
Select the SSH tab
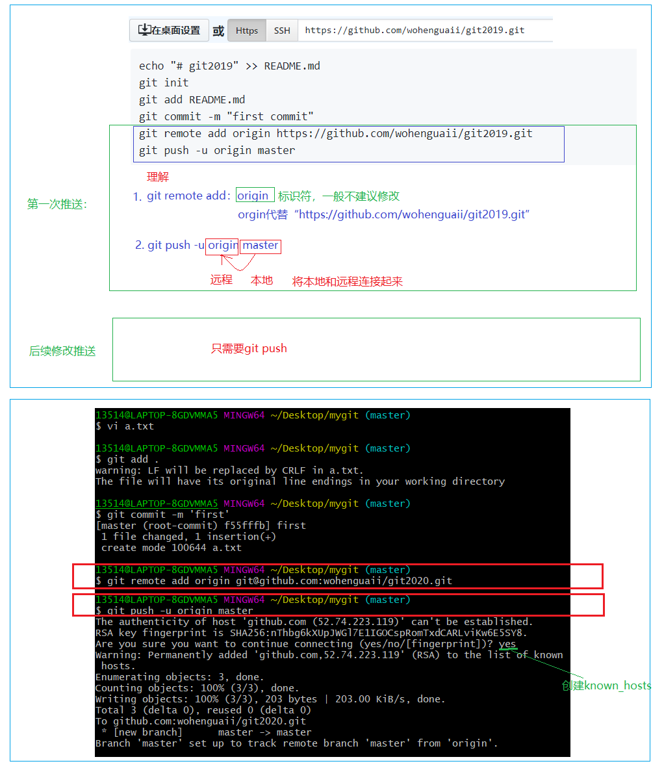282,31
